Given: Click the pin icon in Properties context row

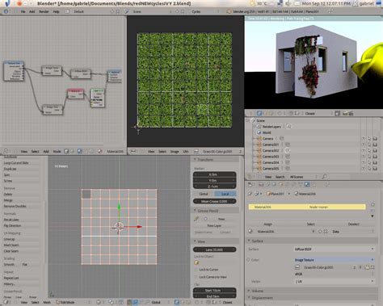Looking at the screenshot, I should (250, 194).
